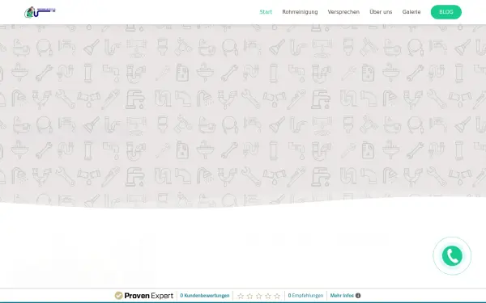Navigate to Über uns
Viewport: 486px width, 303px height.
pos(381,12)
